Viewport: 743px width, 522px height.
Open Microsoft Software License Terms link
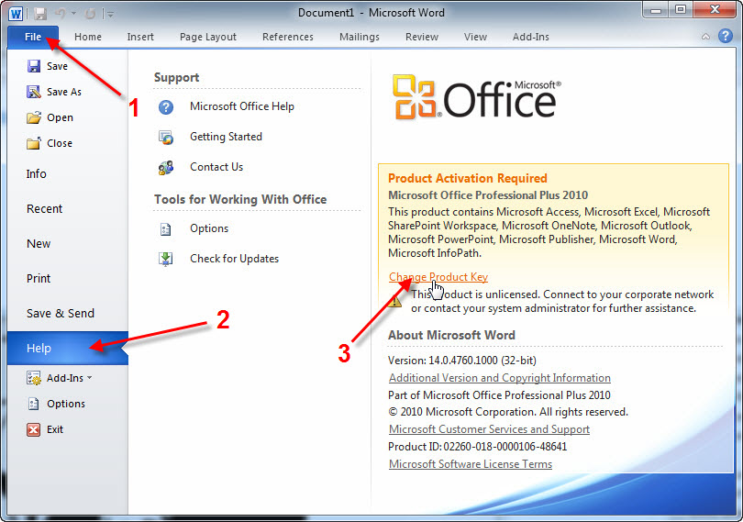click(x=471, y=464)
